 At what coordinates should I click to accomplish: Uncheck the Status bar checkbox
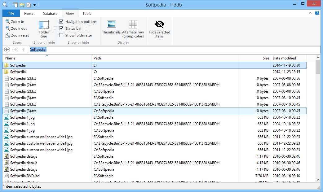[61, 28]
